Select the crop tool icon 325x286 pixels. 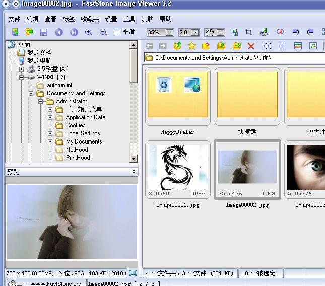point(249,32)
